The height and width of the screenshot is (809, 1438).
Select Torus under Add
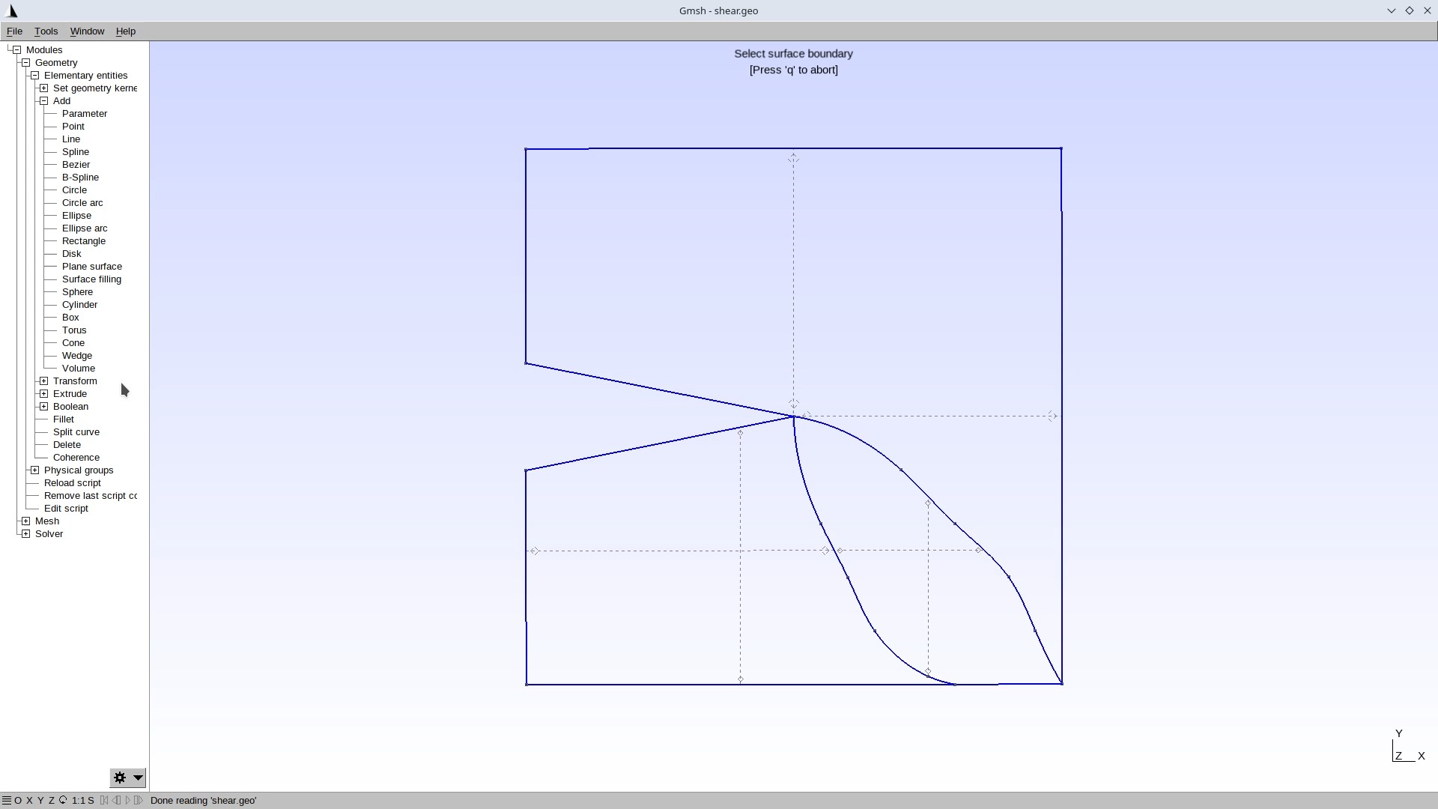pyautogui.click(x=74, y=330)
